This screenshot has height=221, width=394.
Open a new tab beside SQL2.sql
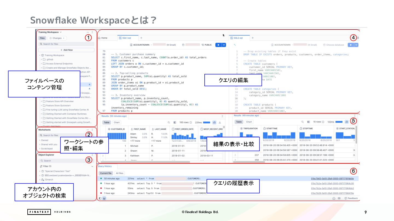pyautogui.click(x=253, y=38)
